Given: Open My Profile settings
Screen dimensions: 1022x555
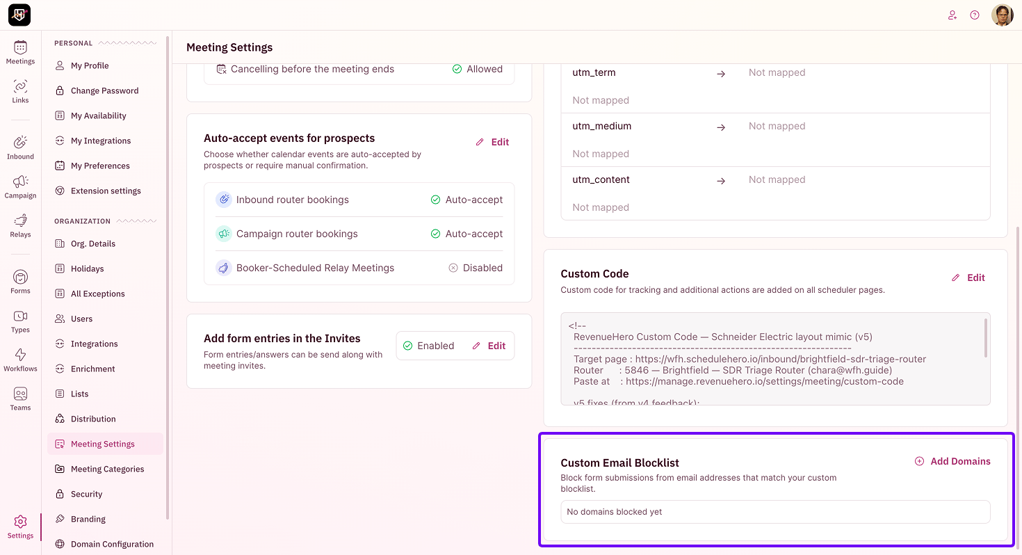Looking at the screenshot, I should tap(105, 65).
